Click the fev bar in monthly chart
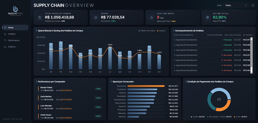 pos(61,55)
